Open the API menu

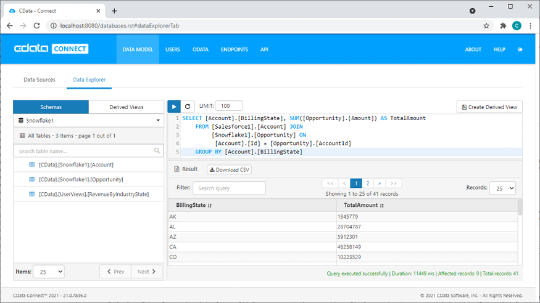coord(264,49)
